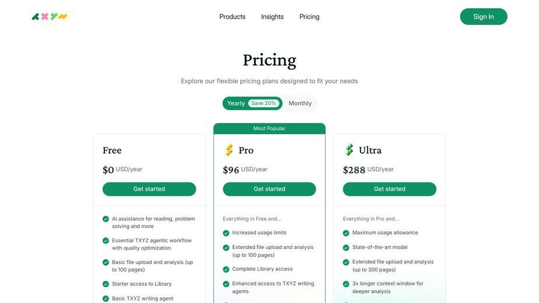Get started with the Free plan
The width and height of the screenshot is (539, 303).
149,189
